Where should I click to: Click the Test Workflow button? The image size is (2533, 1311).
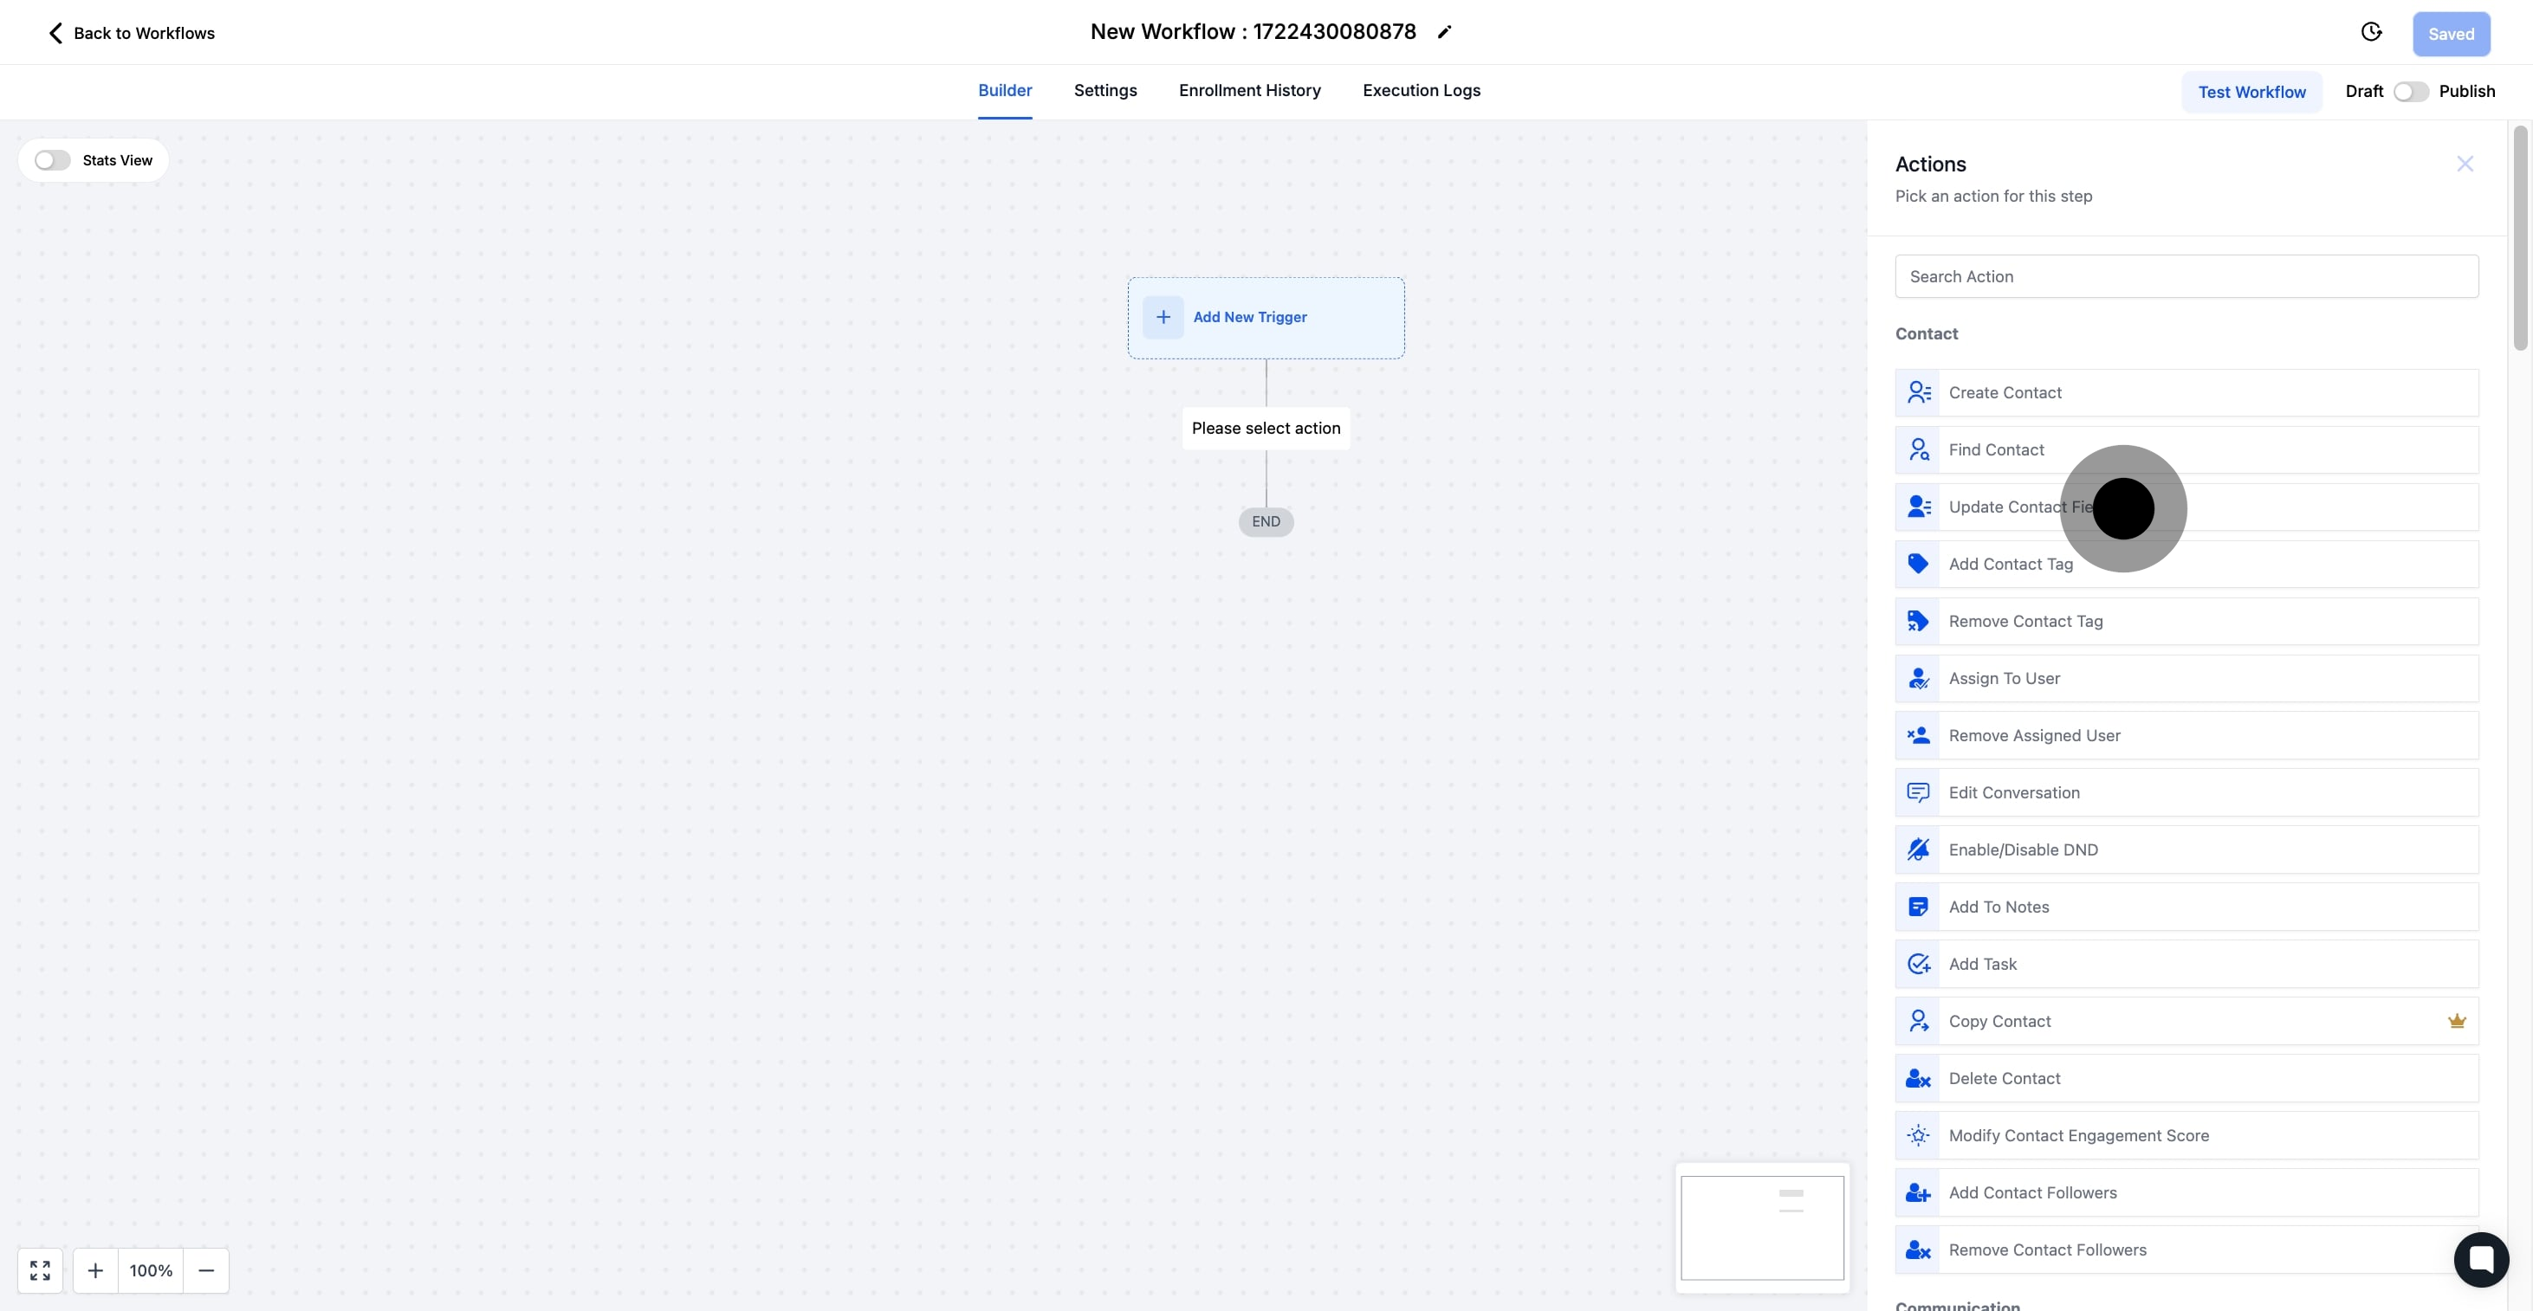(x=2252, y=92)
